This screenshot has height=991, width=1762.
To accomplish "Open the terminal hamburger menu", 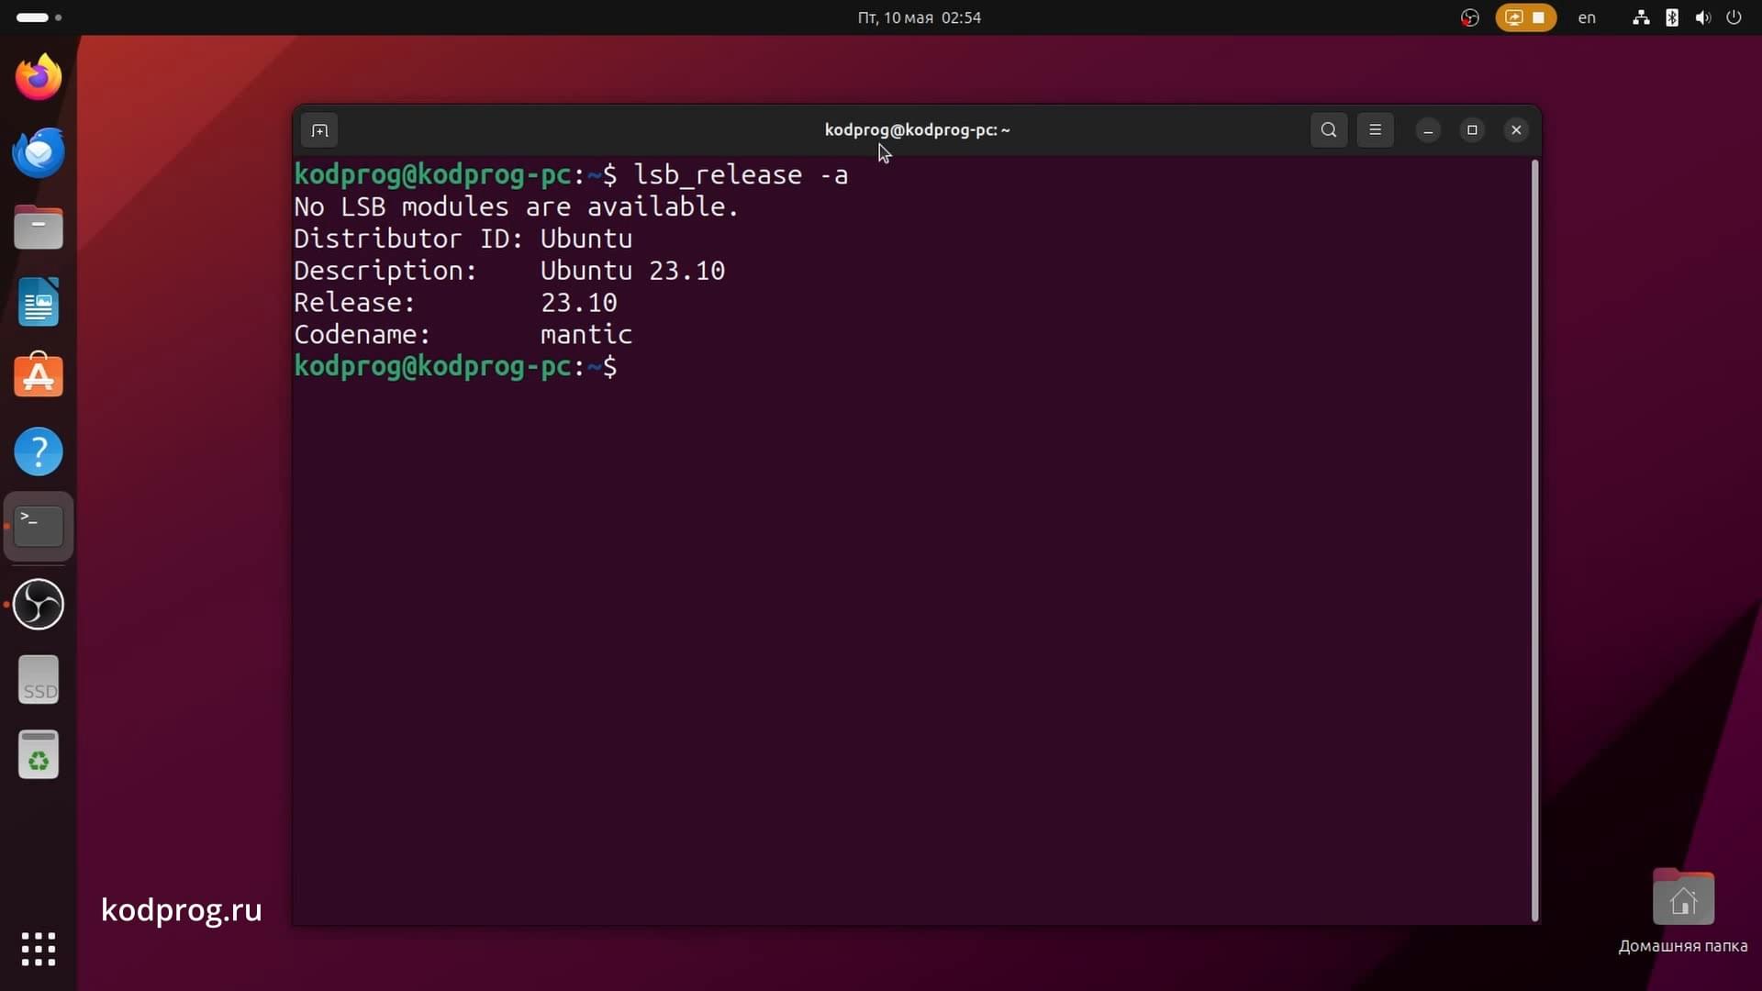I will (1375, 130).
